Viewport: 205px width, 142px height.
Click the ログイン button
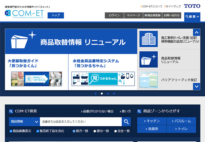pyautogui.click(x=114, y=15)
